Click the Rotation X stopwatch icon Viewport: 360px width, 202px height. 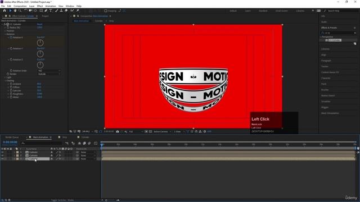point(11,38)
